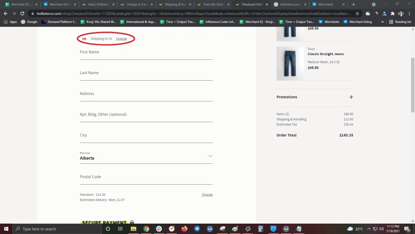Open the Google bookmark
Image resolution: width=415 pixels, height=234 pixels.
tap(29, 22)
